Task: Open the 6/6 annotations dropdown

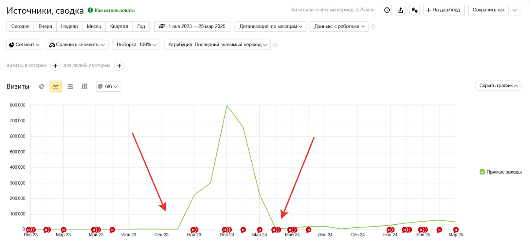Action: pos(108,86)
